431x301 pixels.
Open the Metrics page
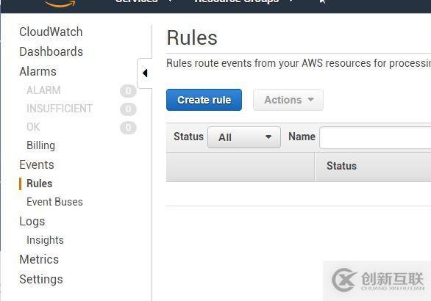click(39, 259)
